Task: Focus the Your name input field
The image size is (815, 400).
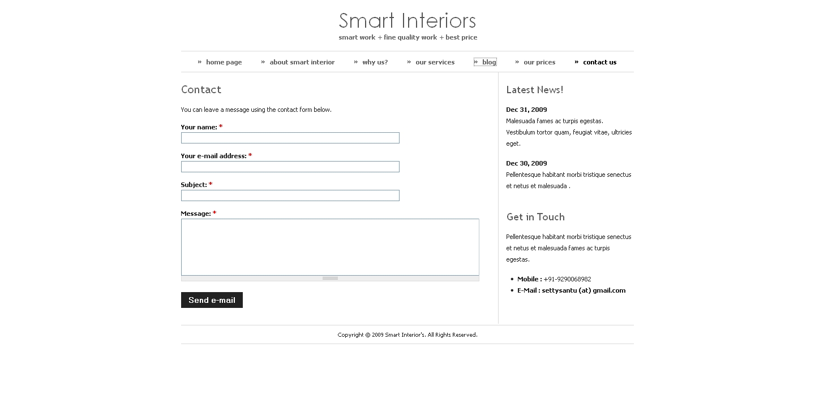Action: pos(290,138)
